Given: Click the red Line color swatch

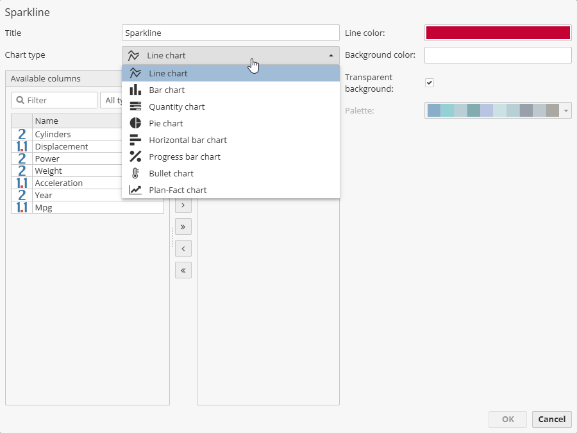Looking at the screenshot, I should point(498,32).
